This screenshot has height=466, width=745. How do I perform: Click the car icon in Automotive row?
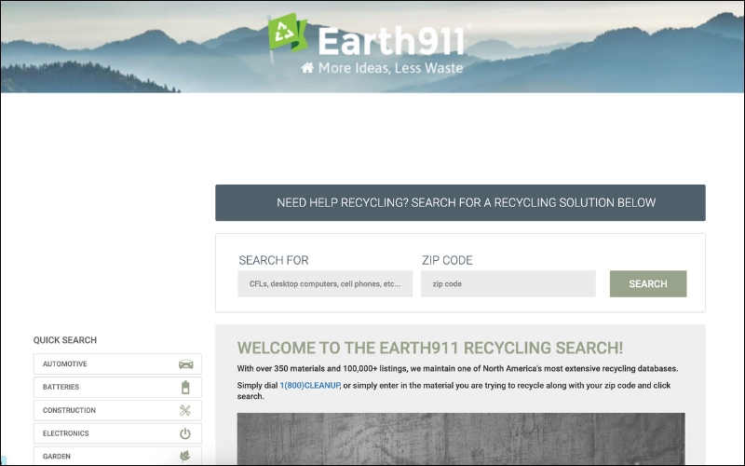click(x=185, y=364)
